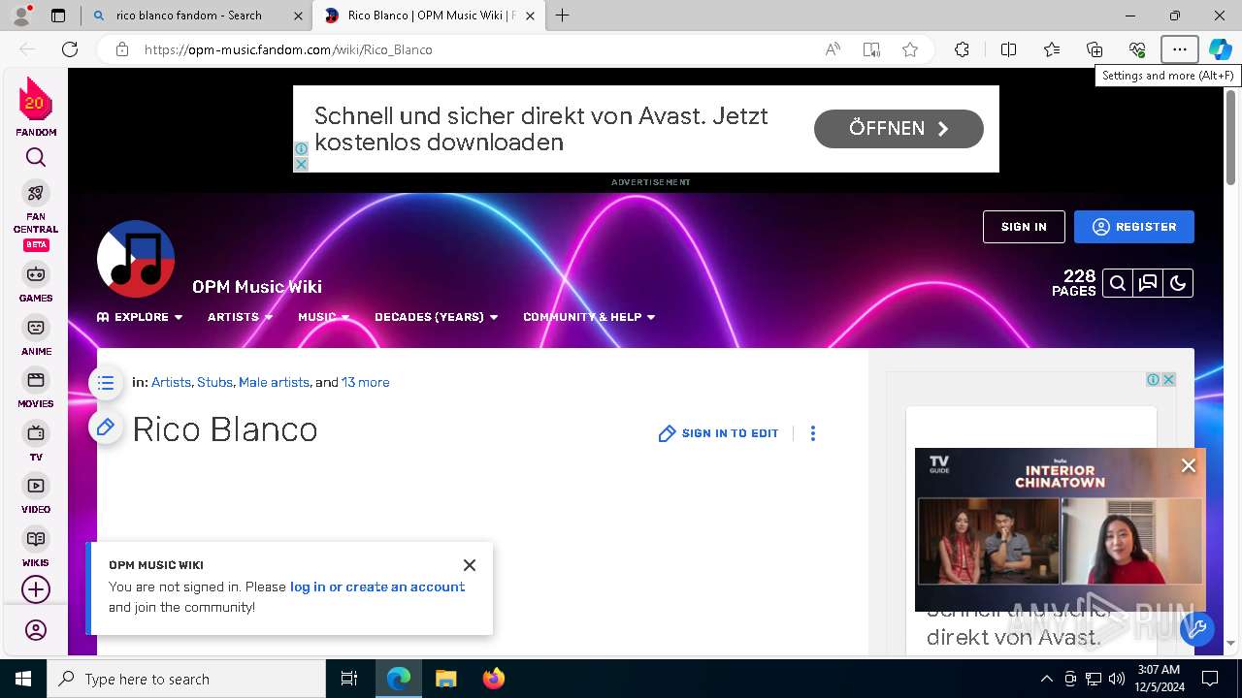Open Copilot sidebar icon
The image size is (1242, 698).
(x=1221, y=49)
